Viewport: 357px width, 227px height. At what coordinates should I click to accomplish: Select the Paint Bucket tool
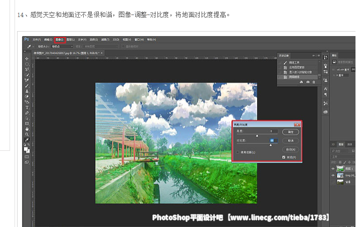coord(27,97)
